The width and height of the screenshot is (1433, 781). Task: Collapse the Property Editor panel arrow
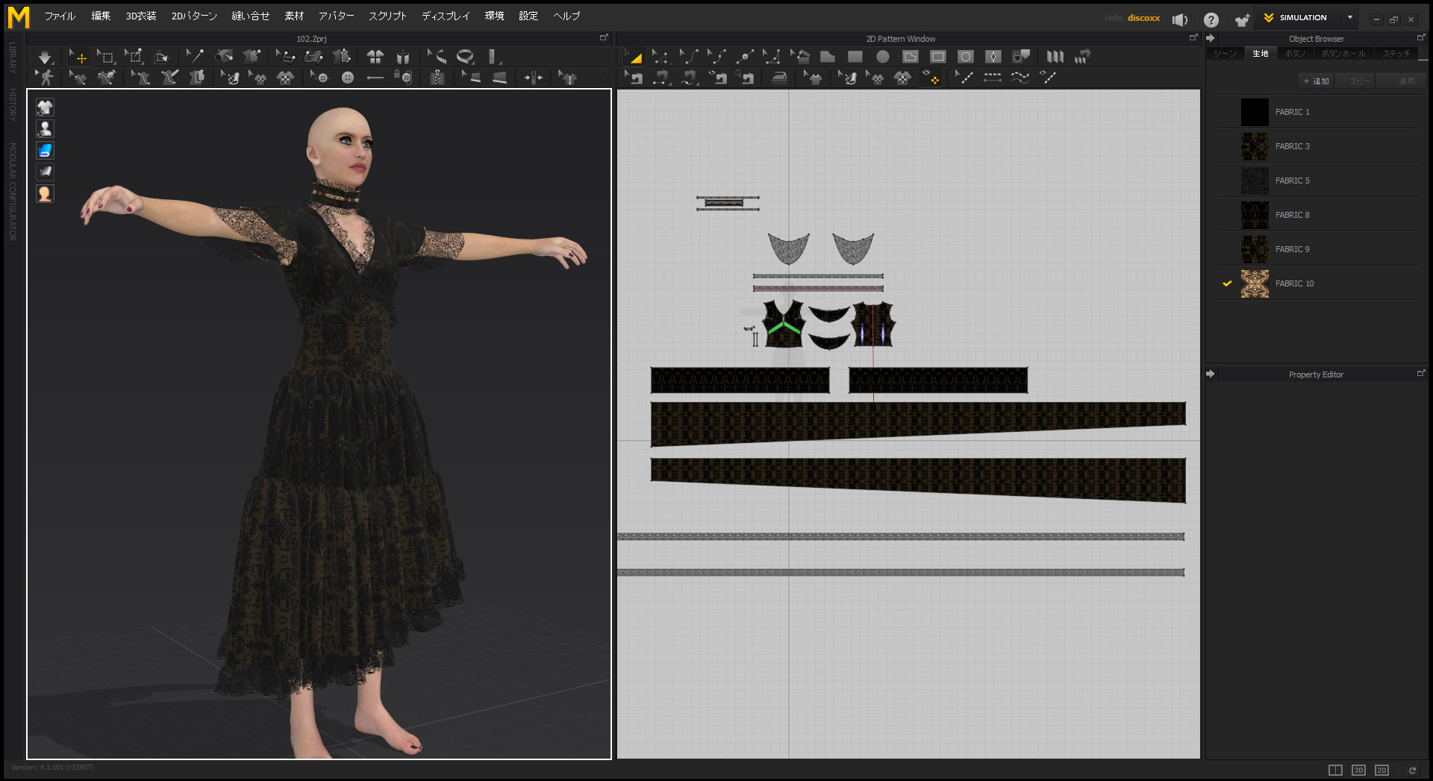pyautogui.click(x=1211, y=374)
